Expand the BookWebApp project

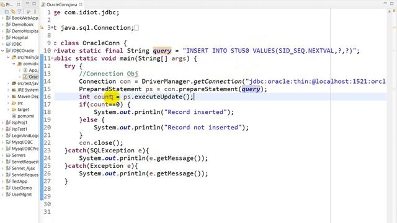(x=2, y=18)
